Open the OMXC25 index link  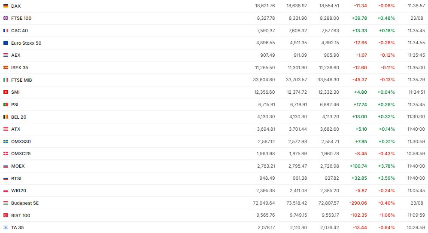tap(21, 153)
